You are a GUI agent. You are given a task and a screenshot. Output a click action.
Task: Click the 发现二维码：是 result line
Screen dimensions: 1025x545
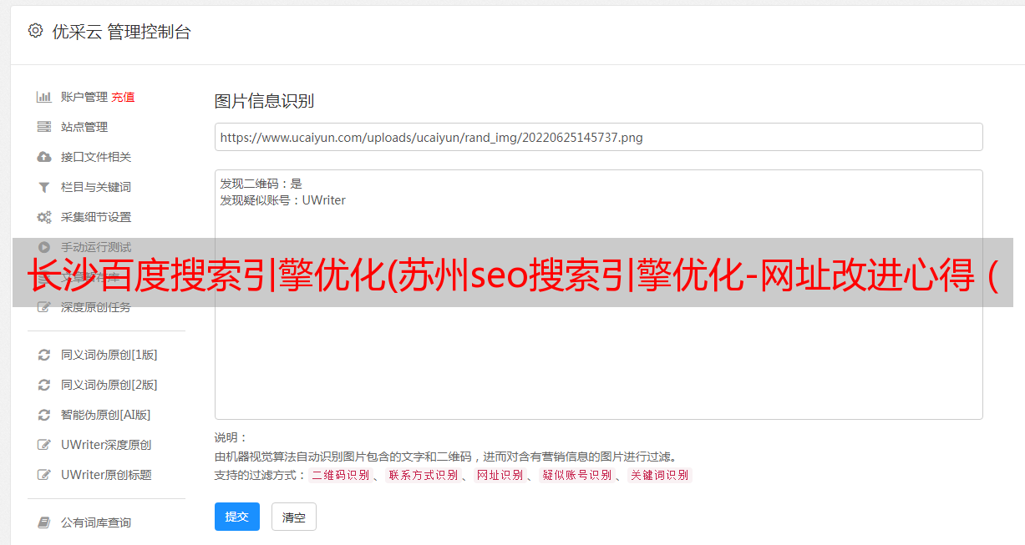[261, 184]
